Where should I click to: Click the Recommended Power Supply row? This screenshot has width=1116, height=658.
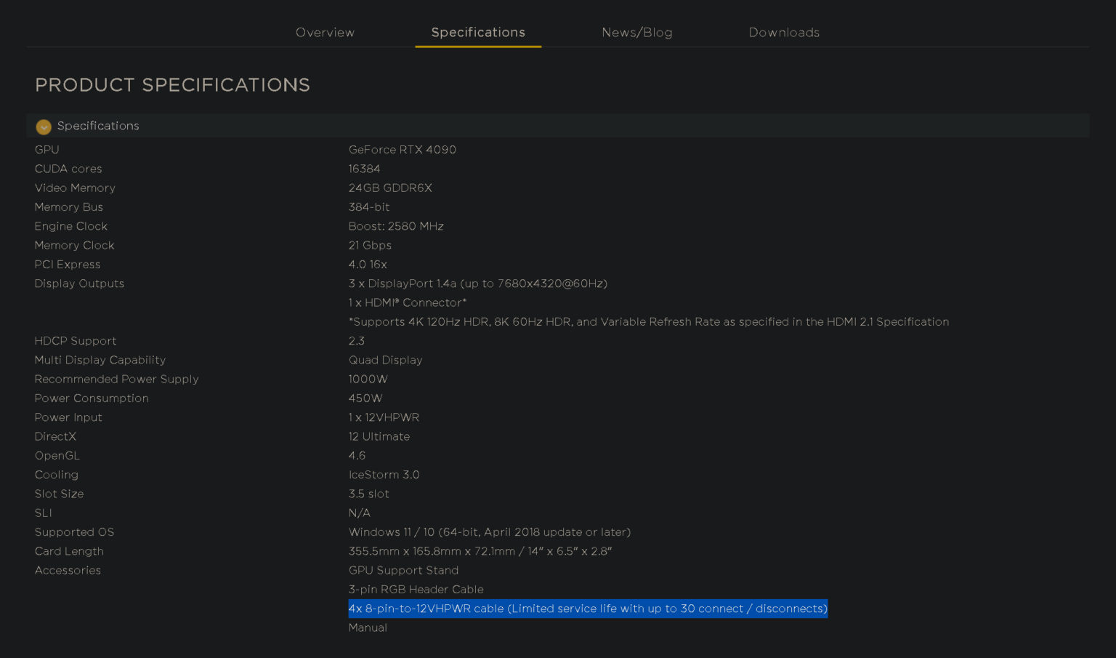click(x=116, y=379)
